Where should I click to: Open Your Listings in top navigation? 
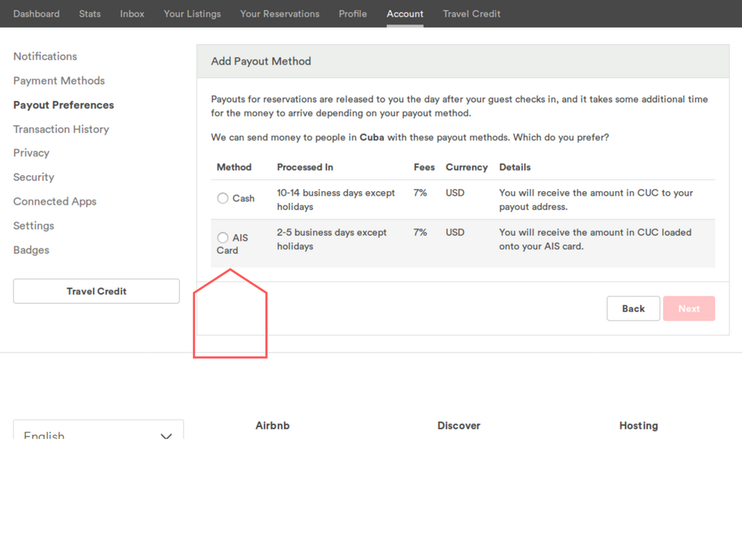point(192,14)
